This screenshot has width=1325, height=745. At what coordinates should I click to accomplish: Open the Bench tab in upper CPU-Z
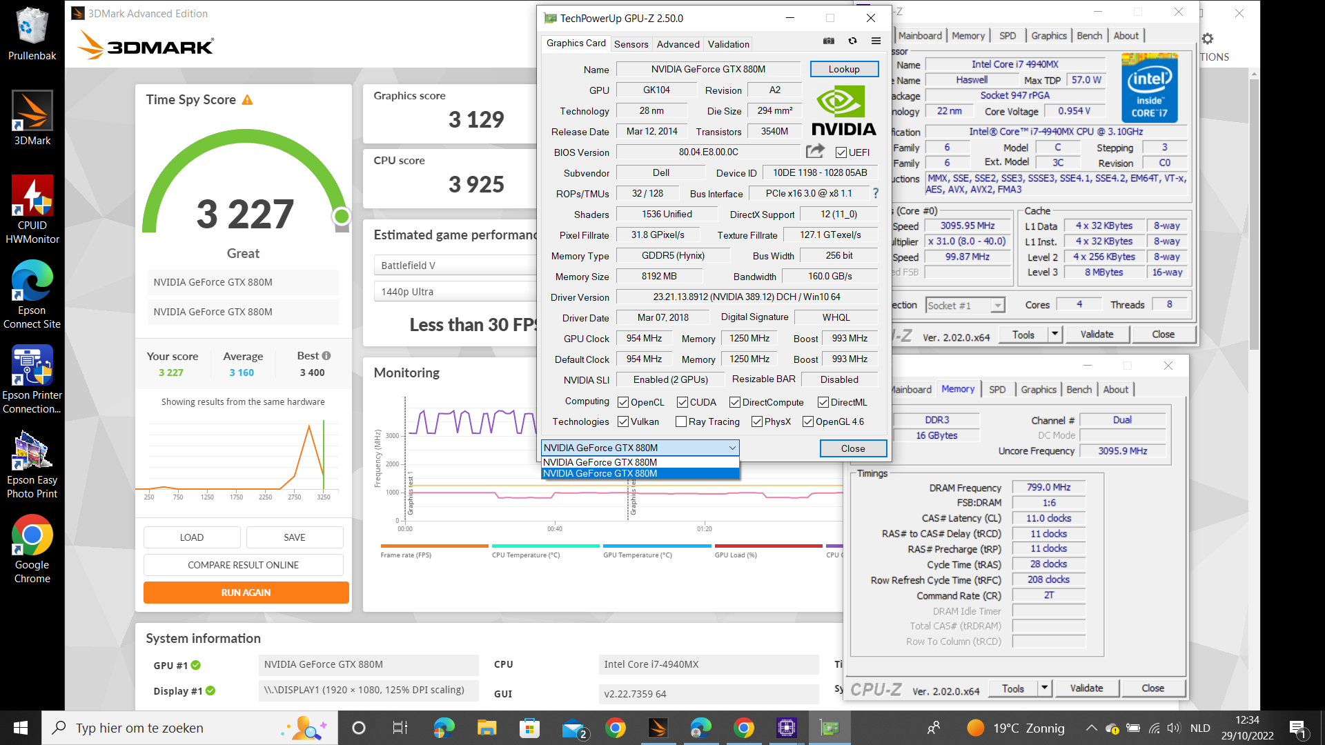[1089, 36]
